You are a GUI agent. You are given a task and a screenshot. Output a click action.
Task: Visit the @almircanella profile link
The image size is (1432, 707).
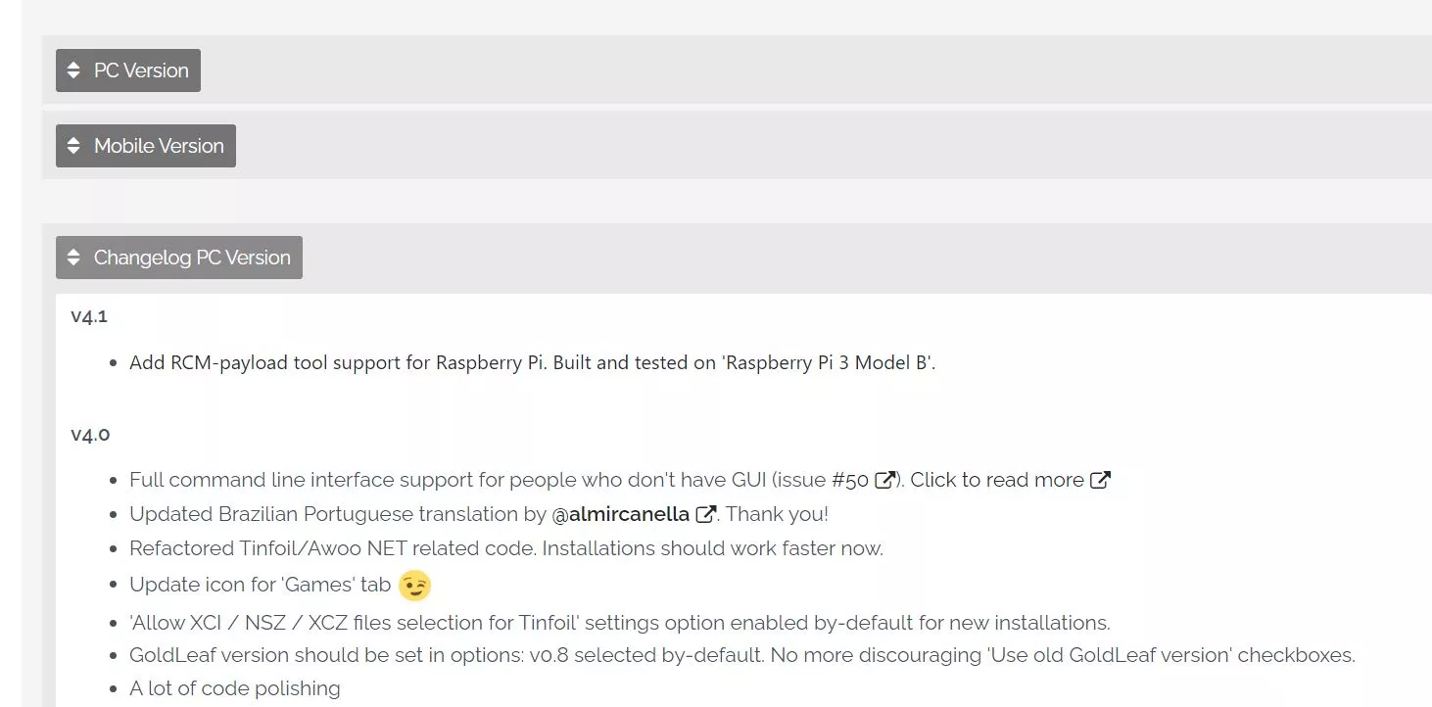628,514
